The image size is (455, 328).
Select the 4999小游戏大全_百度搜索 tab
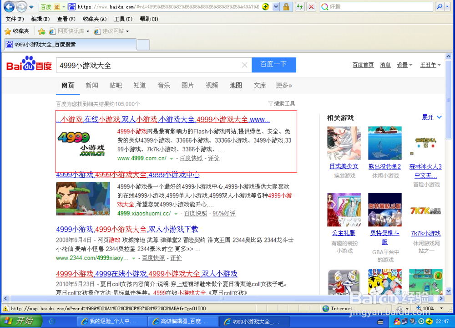[70, 45]
